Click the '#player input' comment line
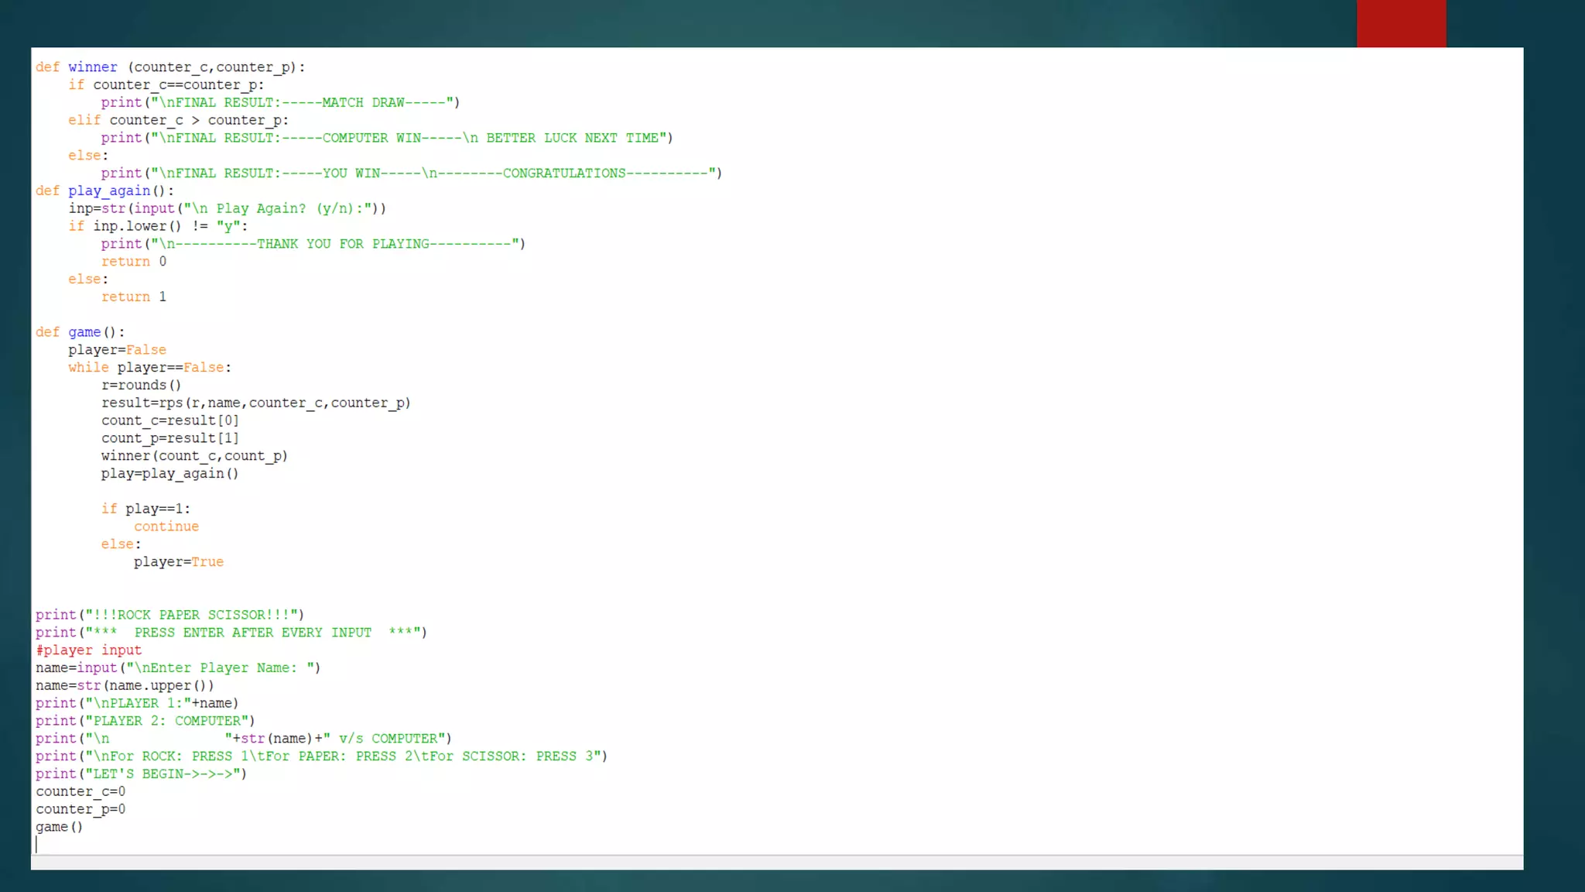The width and height of the screenshot is (1585, 892). click(x=88, y=650)
